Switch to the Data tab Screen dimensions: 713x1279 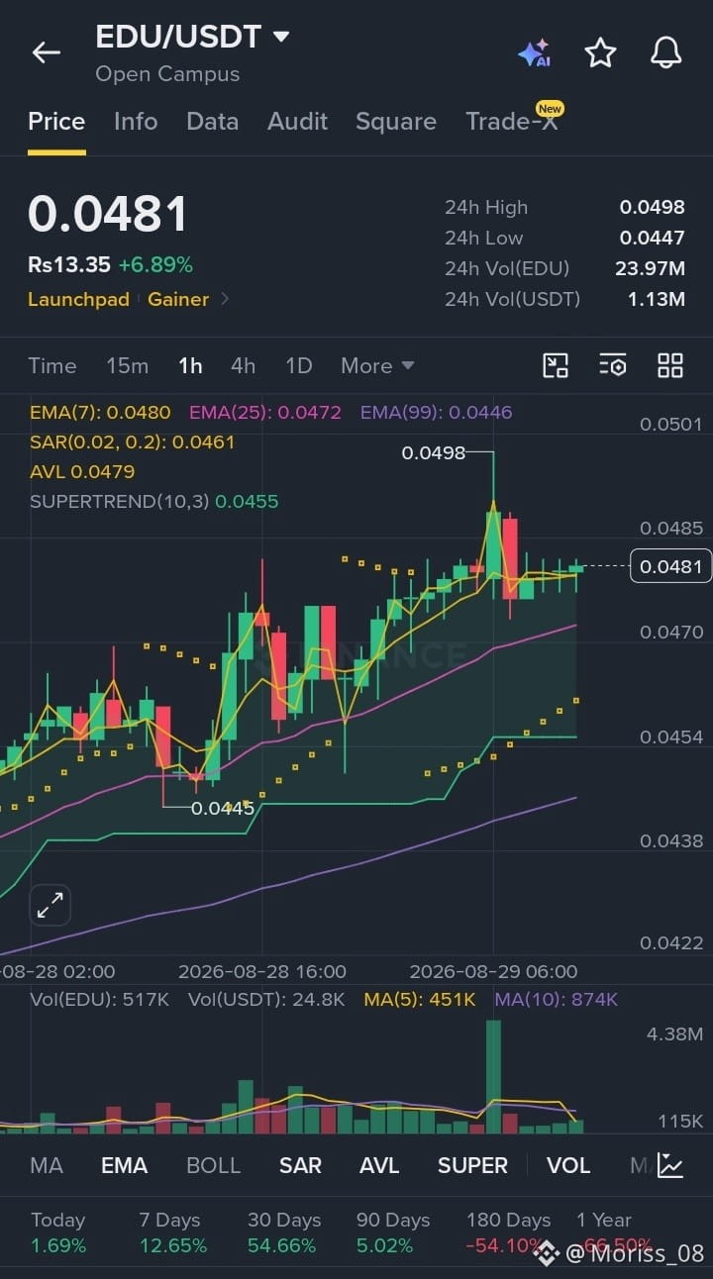tap(212, 121)
